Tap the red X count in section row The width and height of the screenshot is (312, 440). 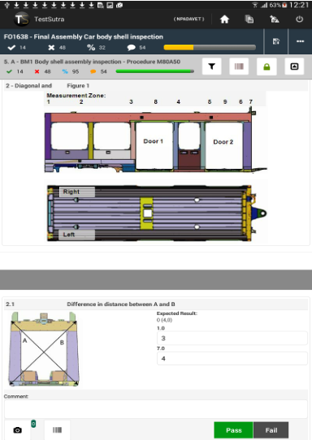click(x=42, y=71)
